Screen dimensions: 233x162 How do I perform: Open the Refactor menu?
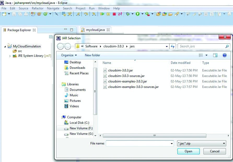coord(38,8)
